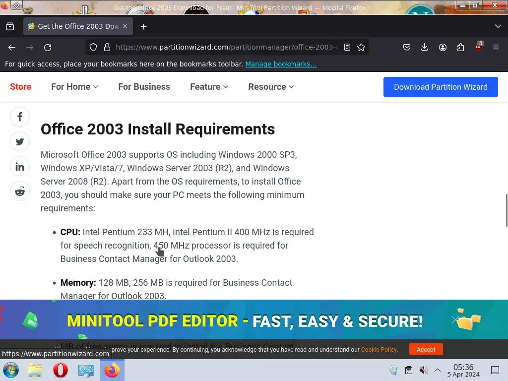Viewport: 508px width, 381px height.
Task: Switch to Firefox taskbar icon
Action: pyautogui.click(x=112, y=370)
